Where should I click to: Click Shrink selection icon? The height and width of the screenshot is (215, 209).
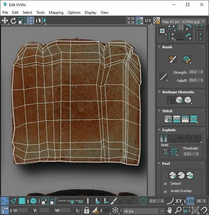(53, 201)
